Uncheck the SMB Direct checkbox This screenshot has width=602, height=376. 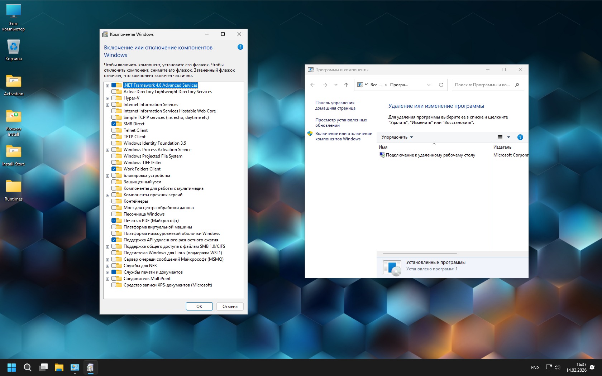(x=114, y=124)
